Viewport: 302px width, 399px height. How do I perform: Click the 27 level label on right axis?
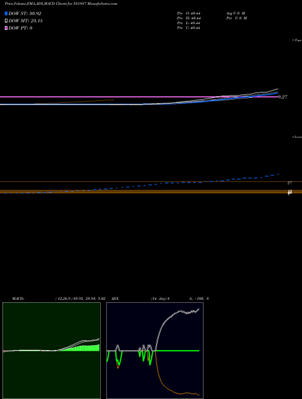coord(289,183)
